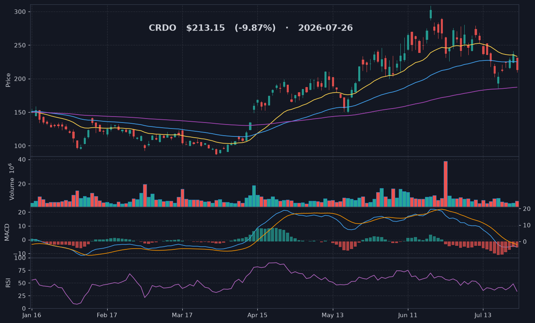Click the 150 price axis tick

tap(21, 113)
